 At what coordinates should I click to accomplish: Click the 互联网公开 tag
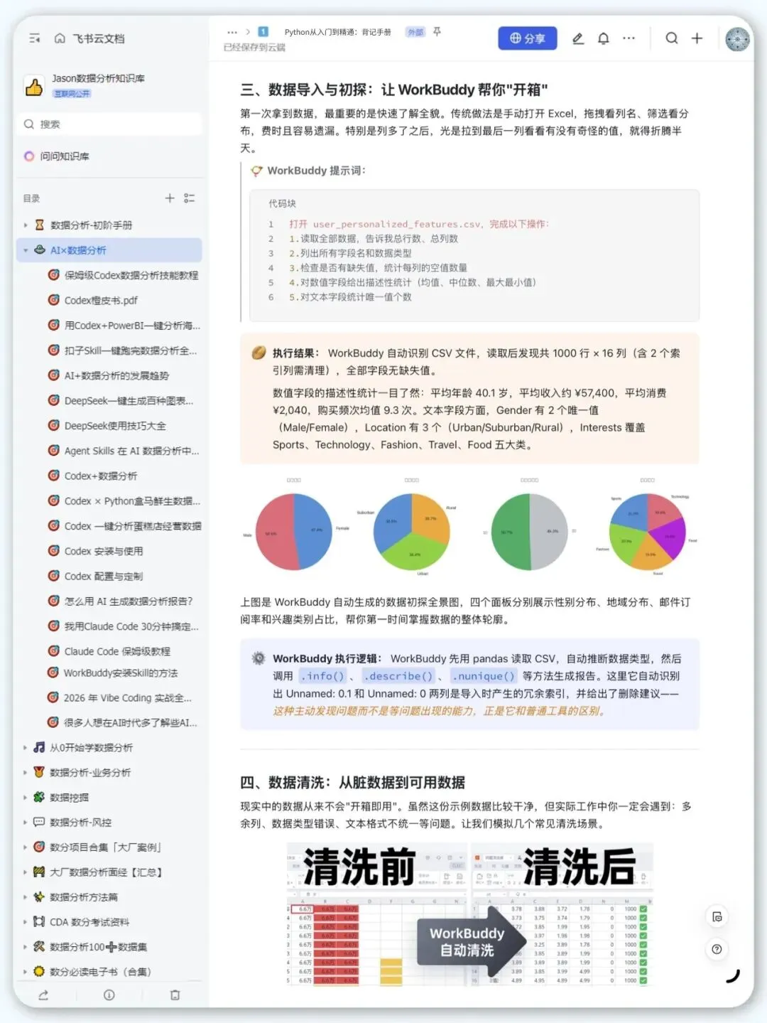pos(72,94)
